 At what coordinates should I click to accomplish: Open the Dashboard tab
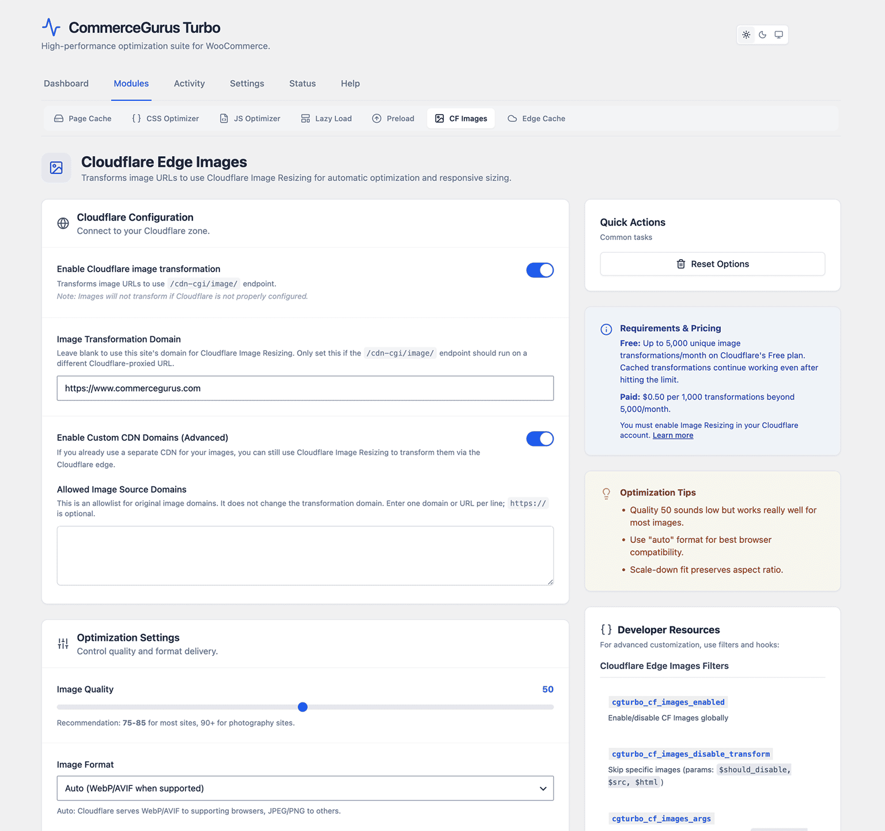(66, 84)
